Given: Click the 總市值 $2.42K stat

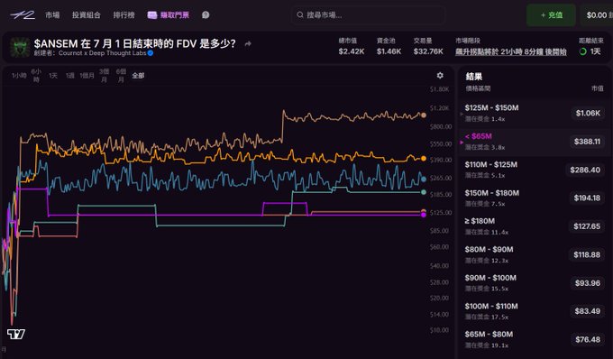Looking at the screenshot, I should pyautogui.click(x=351, y=47).
